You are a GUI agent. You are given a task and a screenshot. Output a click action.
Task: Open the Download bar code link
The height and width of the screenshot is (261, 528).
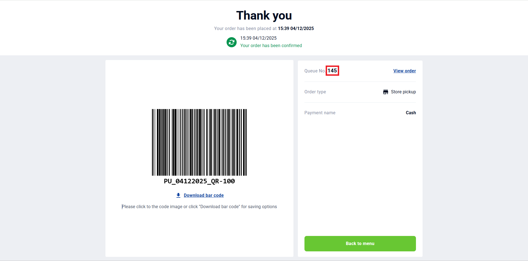[204, 195]
